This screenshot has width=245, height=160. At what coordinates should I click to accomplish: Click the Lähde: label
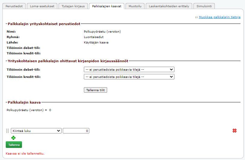coord(12,43)
